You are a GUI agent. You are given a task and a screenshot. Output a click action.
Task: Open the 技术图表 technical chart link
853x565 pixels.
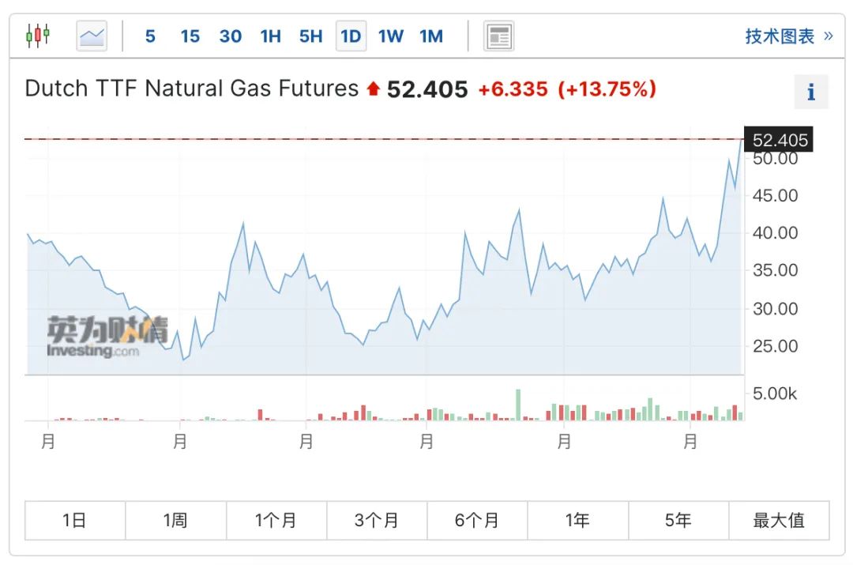(780, 36)
